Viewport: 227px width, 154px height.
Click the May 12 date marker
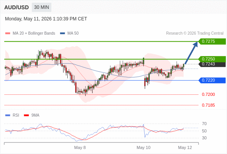tap(185, 147)
